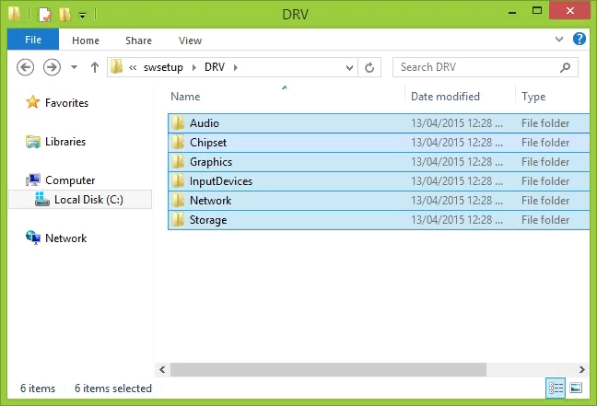Screen dimensions: 597x406
Task: Click the horizontal scrollbar right arrow
Action: [x=582, y=369]
